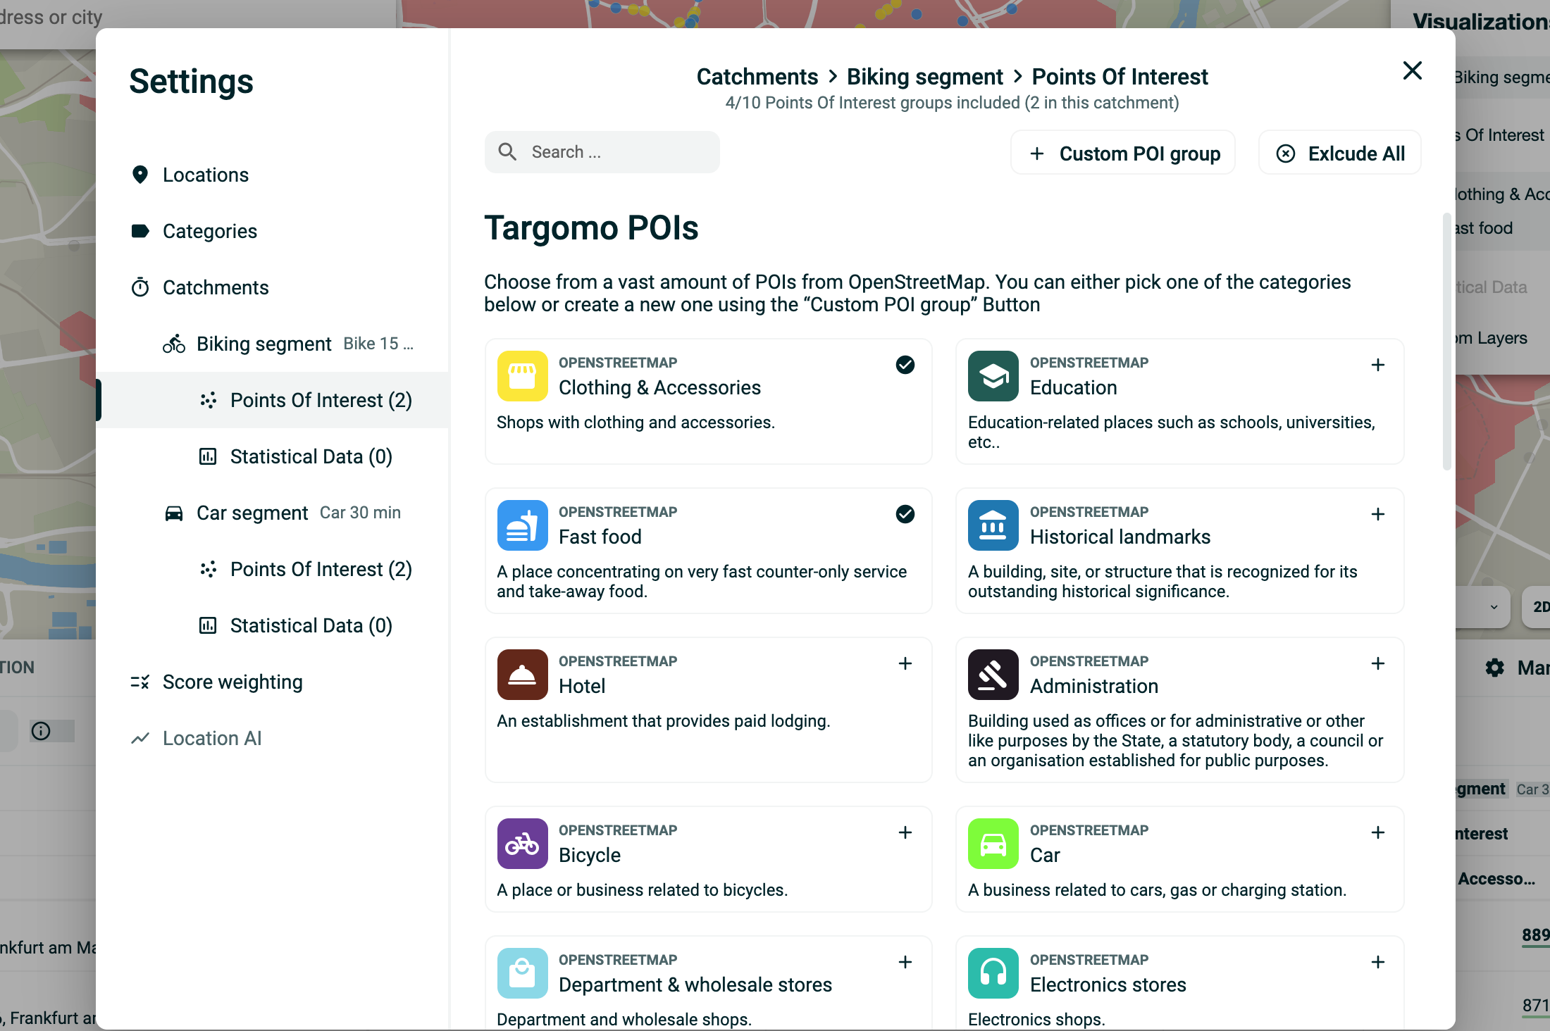The image size is (1550, 1031).
Task: Click the Clothing & Accessories yellow shop icon
Action: (x=522, y=376)
